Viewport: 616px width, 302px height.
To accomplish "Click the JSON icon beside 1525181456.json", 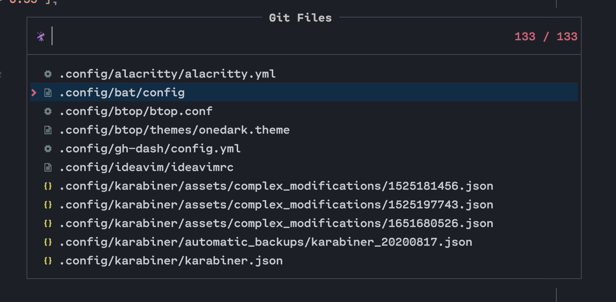I will [47, 186].
